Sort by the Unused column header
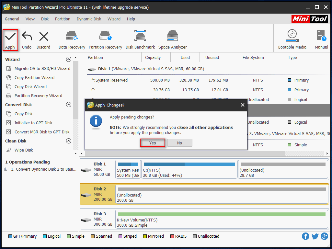 coord(214,58)
